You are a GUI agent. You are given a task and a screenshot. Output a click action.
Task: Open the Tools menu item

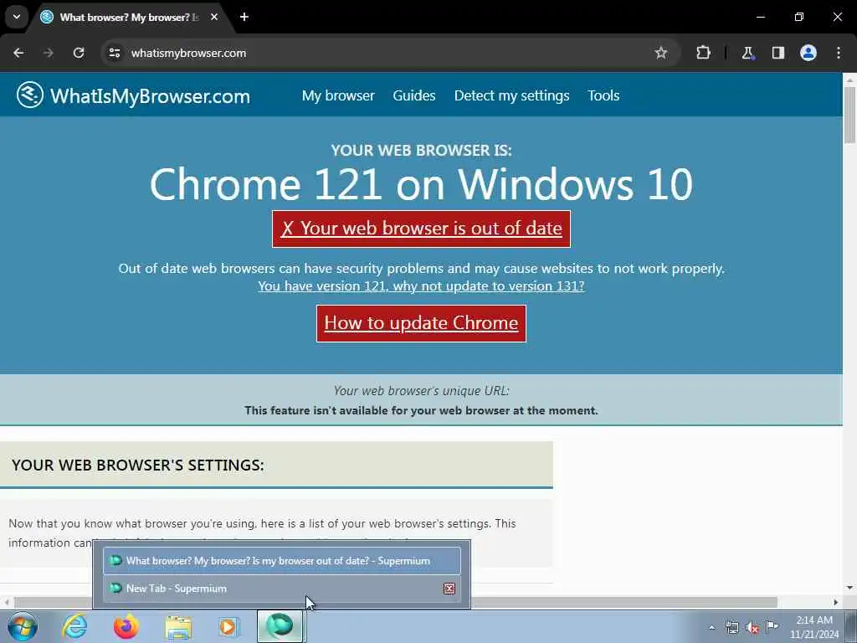[x=603, y=95]
